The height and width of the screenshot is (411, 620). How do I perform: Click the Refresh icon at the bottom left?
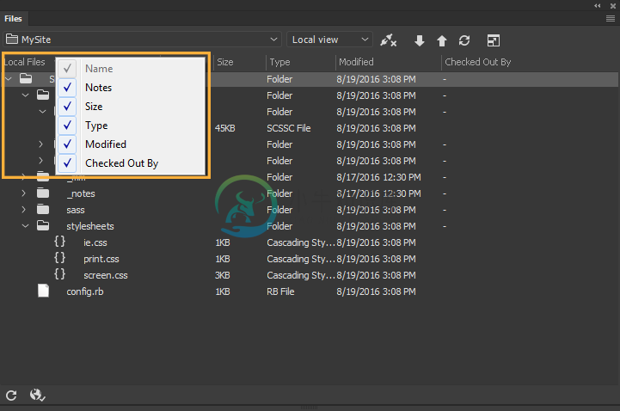click(x=11, y=396)
